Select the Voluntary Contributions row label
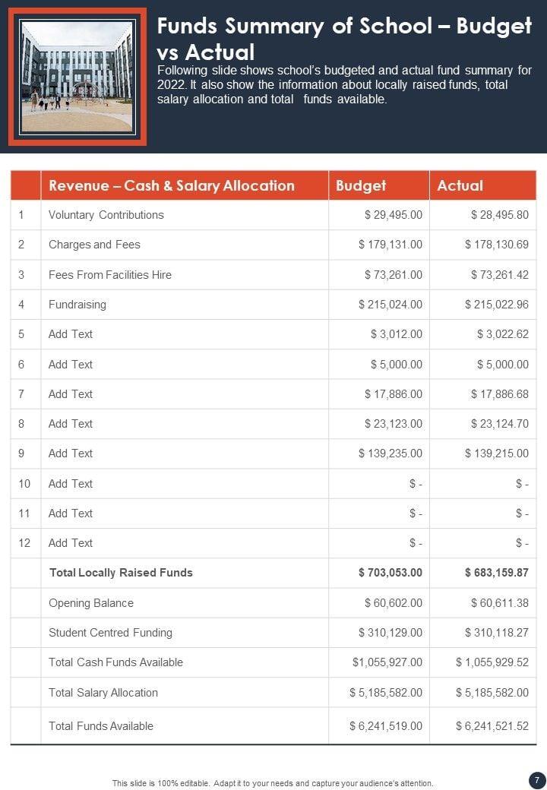 tap(106, 215)
